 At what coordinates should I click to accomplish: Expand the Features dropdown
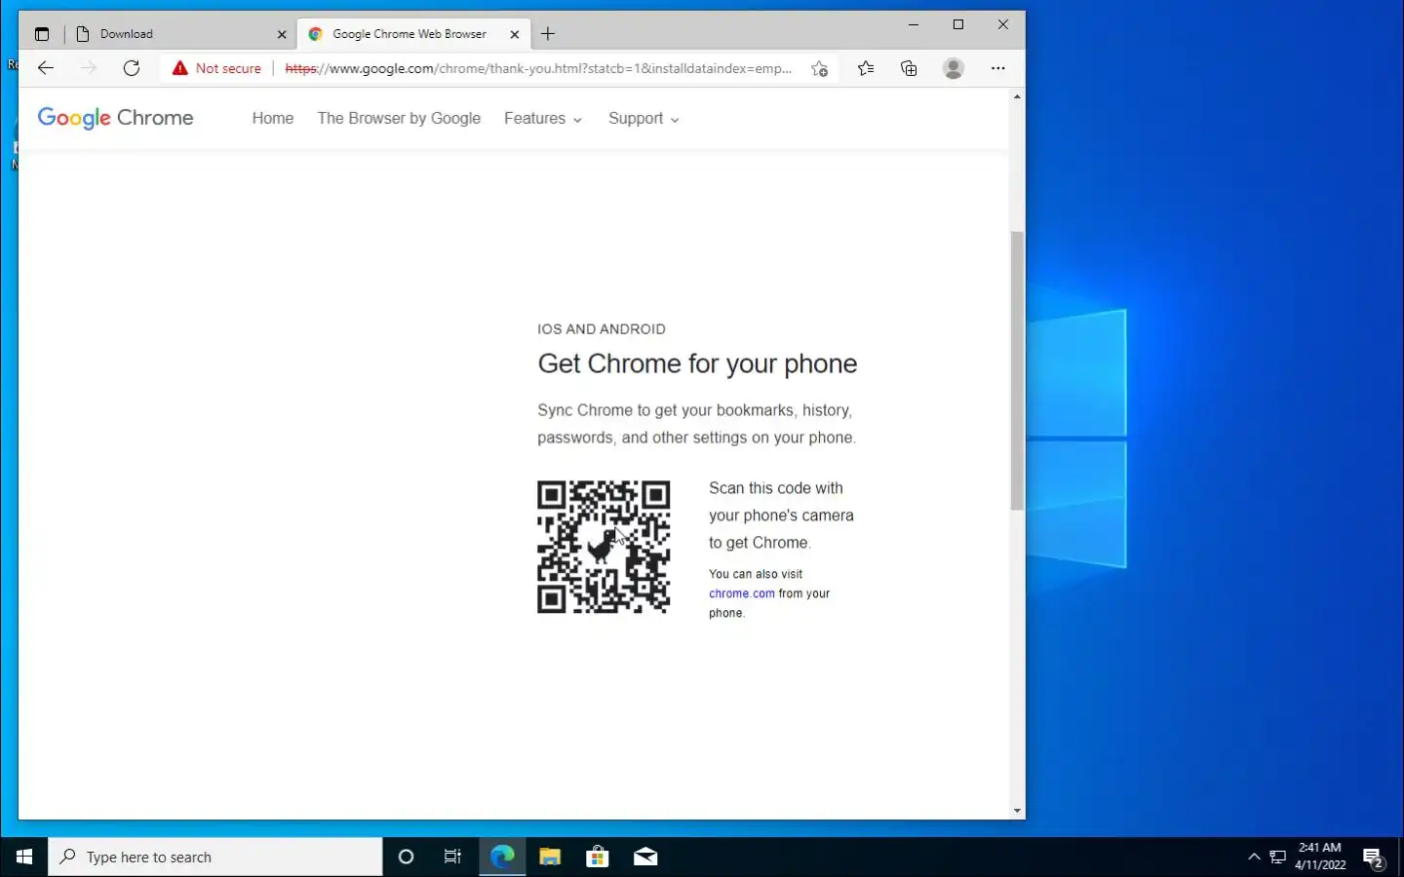[543, 118]
